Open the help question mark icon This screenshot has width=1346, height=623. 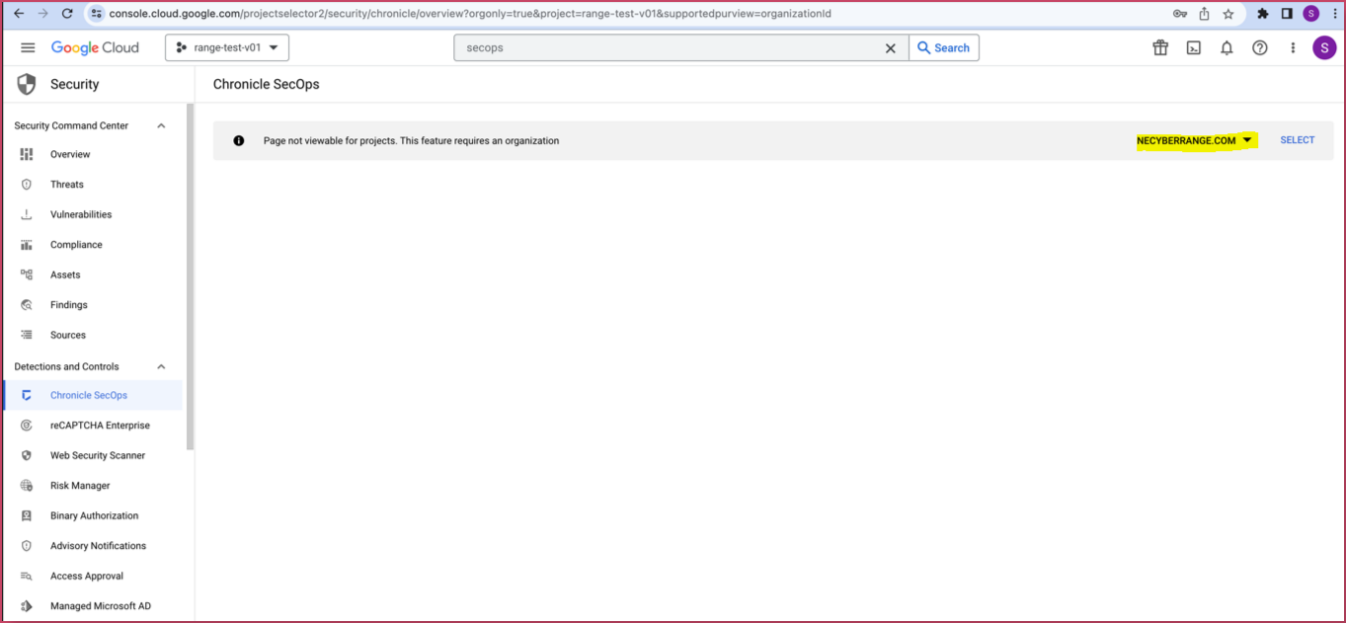point(1260,47)
